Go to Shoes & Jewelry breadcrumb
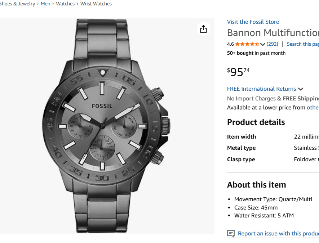Image resolution: width=319 pixels, height=243 pixels. click(x=17, y=4)
